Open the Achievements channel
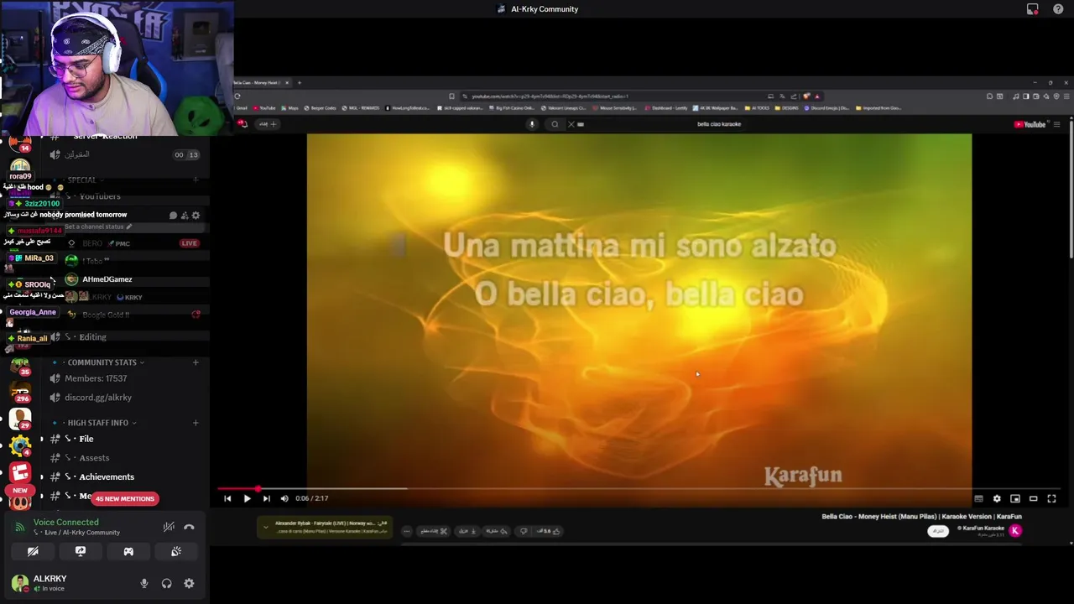Viewport: 1074px width, 604px height. (124, 477)
